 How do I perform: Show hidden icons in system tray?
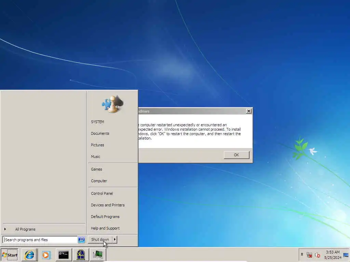point(302,254)
